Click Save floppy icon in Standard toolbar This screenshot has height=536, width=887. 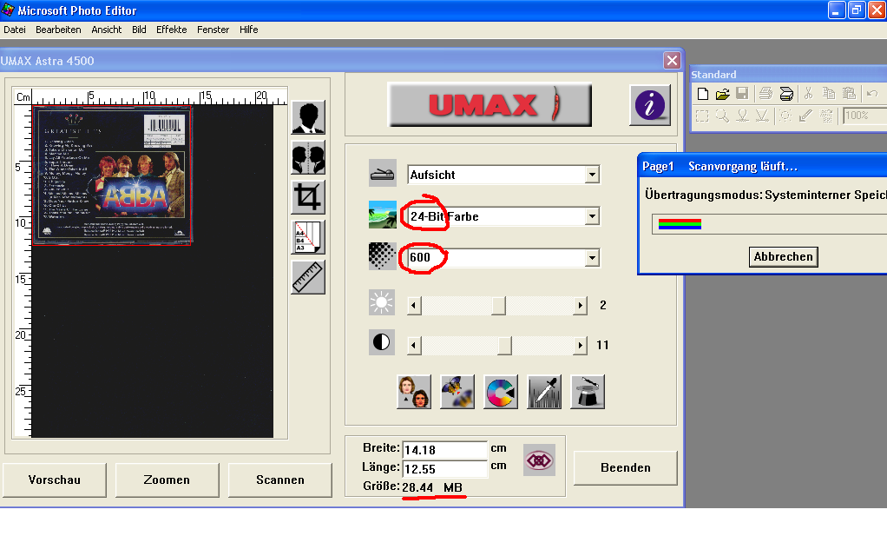tap(742, 94)
